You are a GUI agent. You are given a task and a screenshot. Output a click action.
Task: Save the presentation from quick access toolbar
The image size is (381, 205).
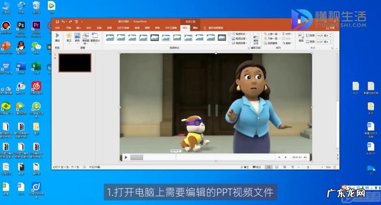[x=57, y=21]
